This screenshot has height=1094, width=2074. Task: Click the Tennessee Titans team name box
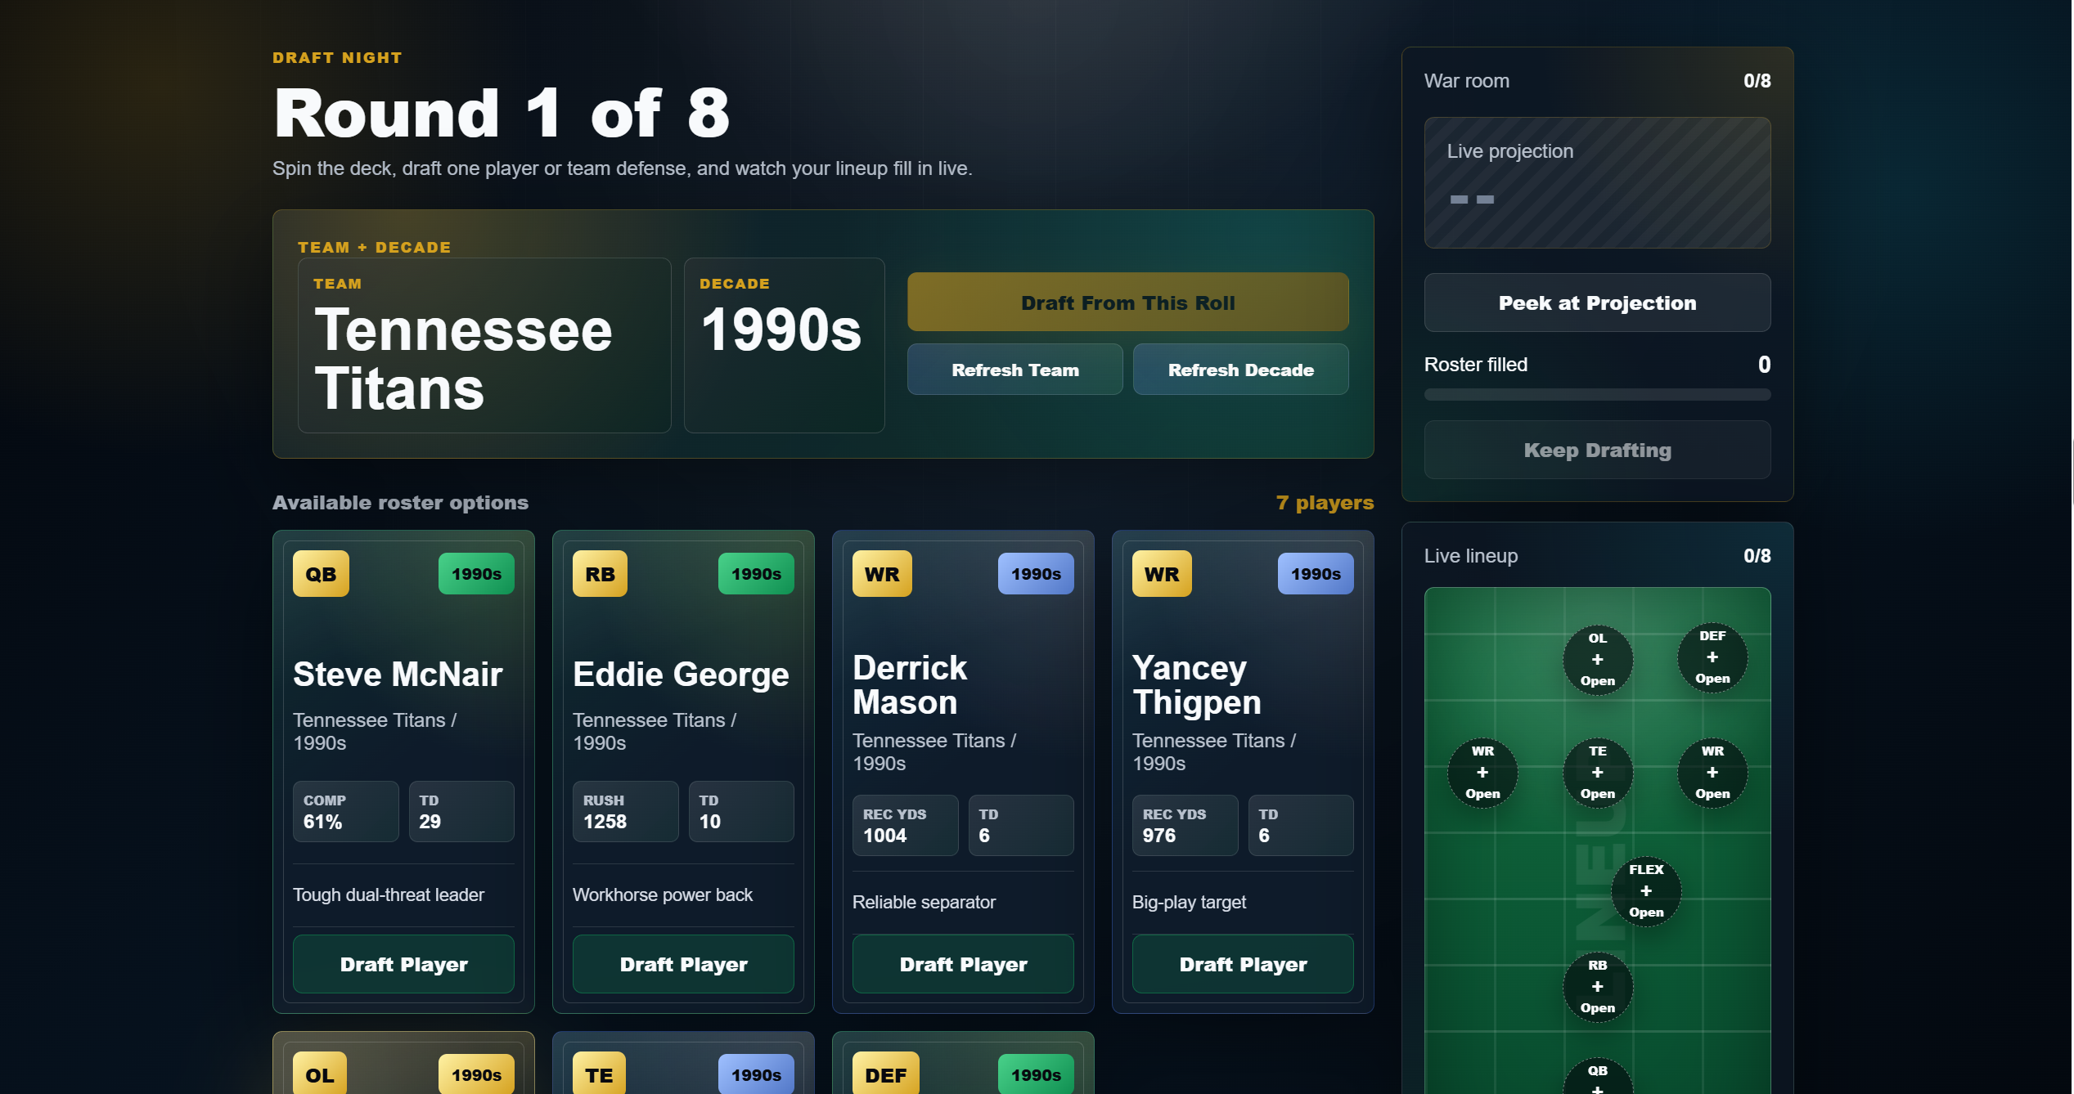point(484,345)
